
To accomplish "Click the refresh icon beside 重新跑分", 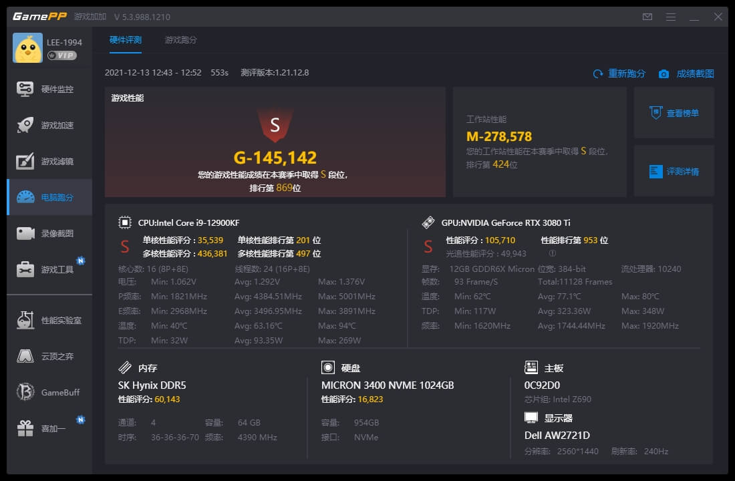I will pyautogui.click(x=598, y=74).
